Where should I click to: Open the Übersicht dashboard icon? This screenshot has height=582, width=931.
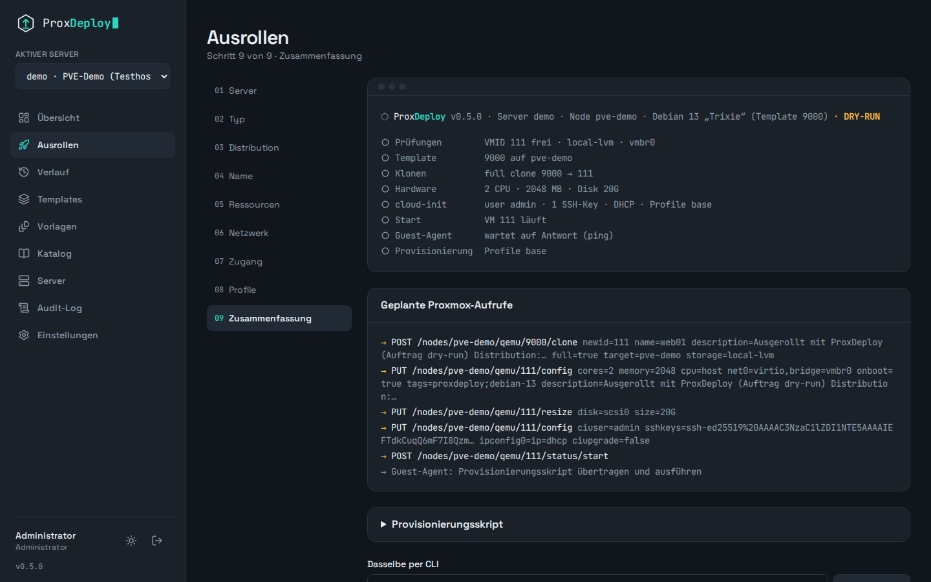tap(24, 118)
